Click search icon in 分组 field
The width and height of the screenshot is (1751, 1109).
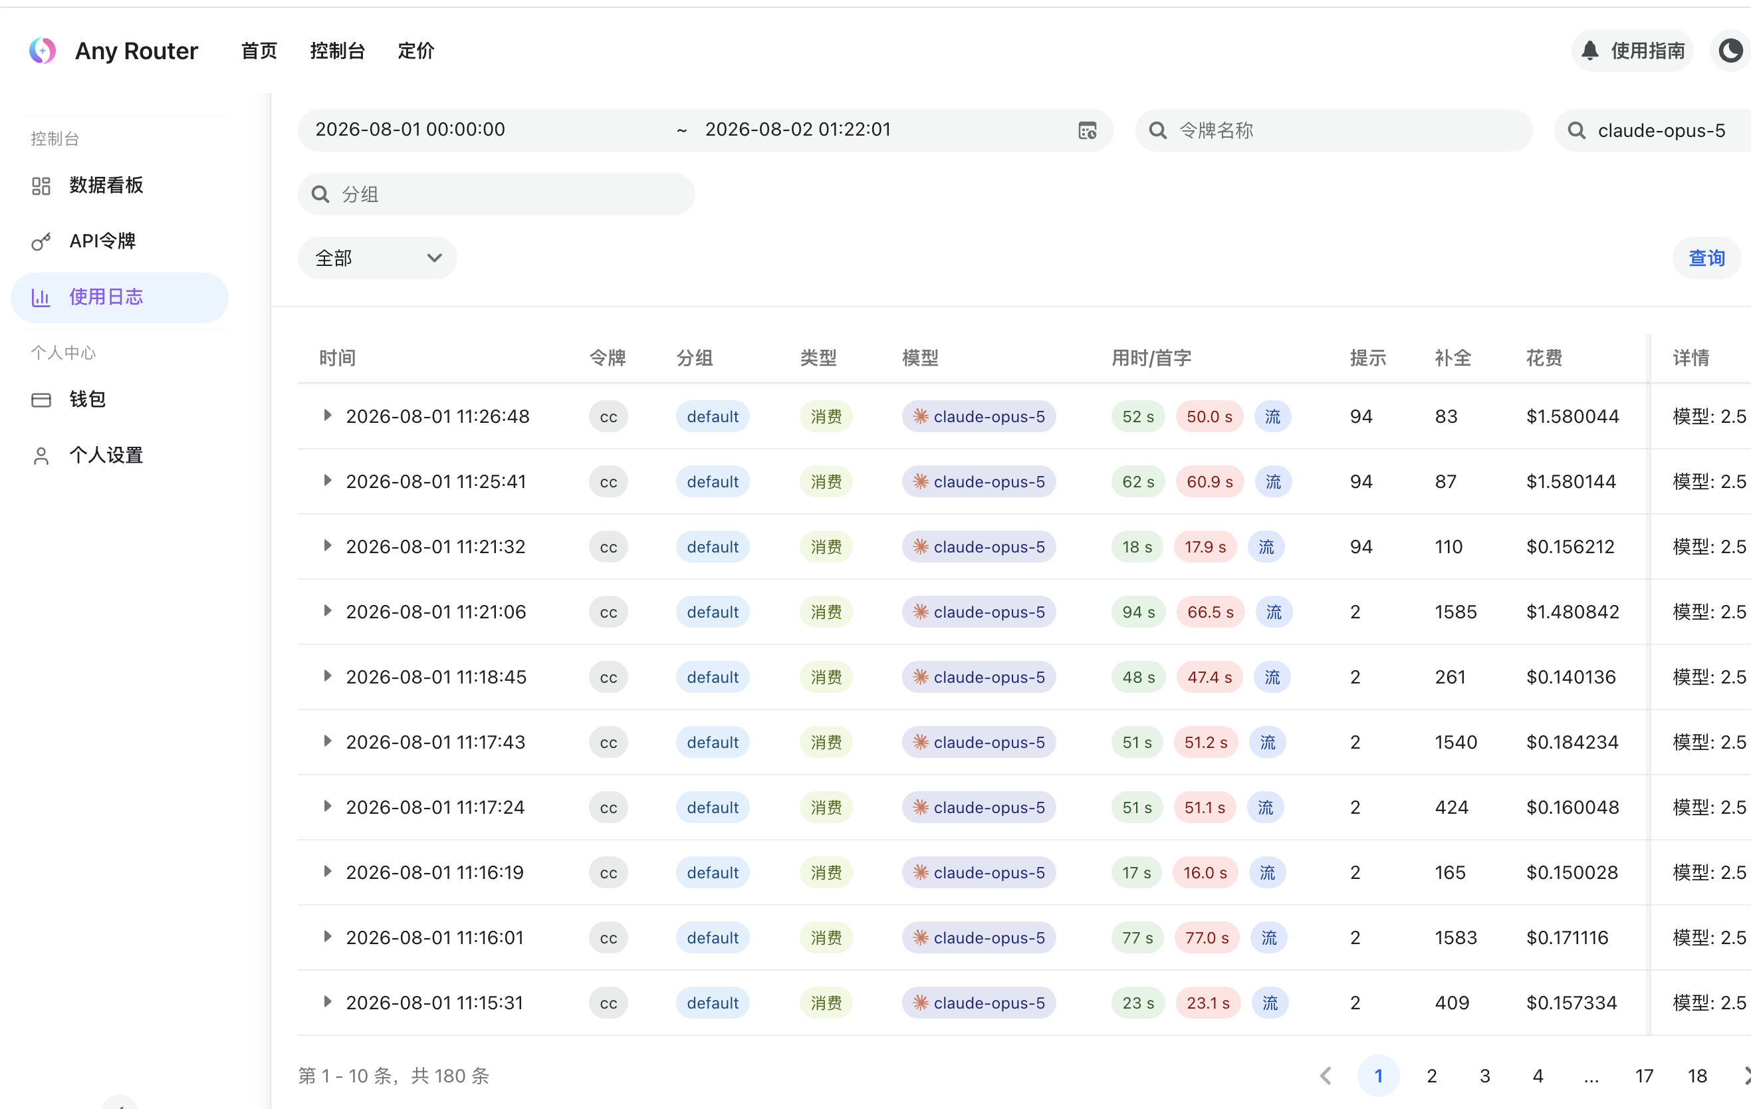click(320, 194)
